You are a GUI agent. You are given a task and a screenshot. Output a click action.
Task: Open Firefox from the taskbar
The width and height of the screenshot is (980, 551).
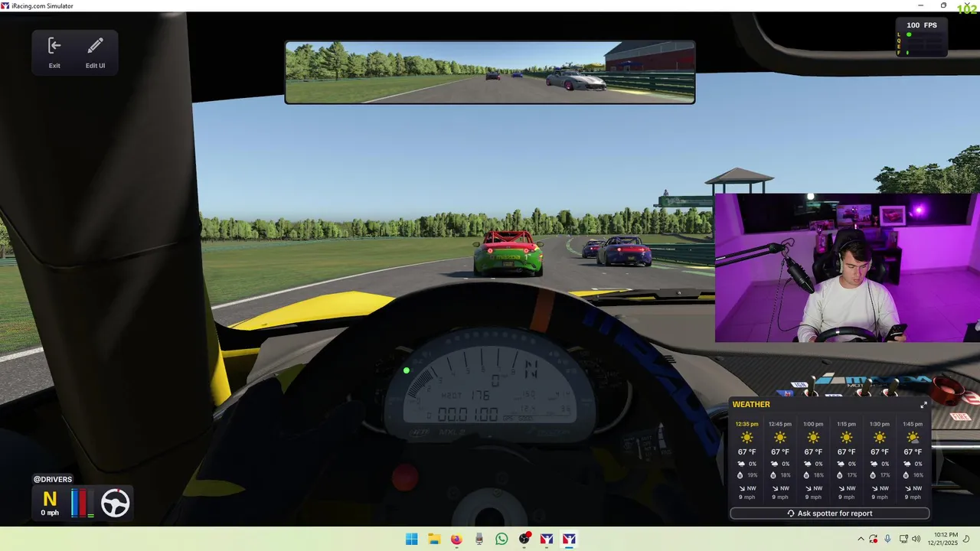456,539
